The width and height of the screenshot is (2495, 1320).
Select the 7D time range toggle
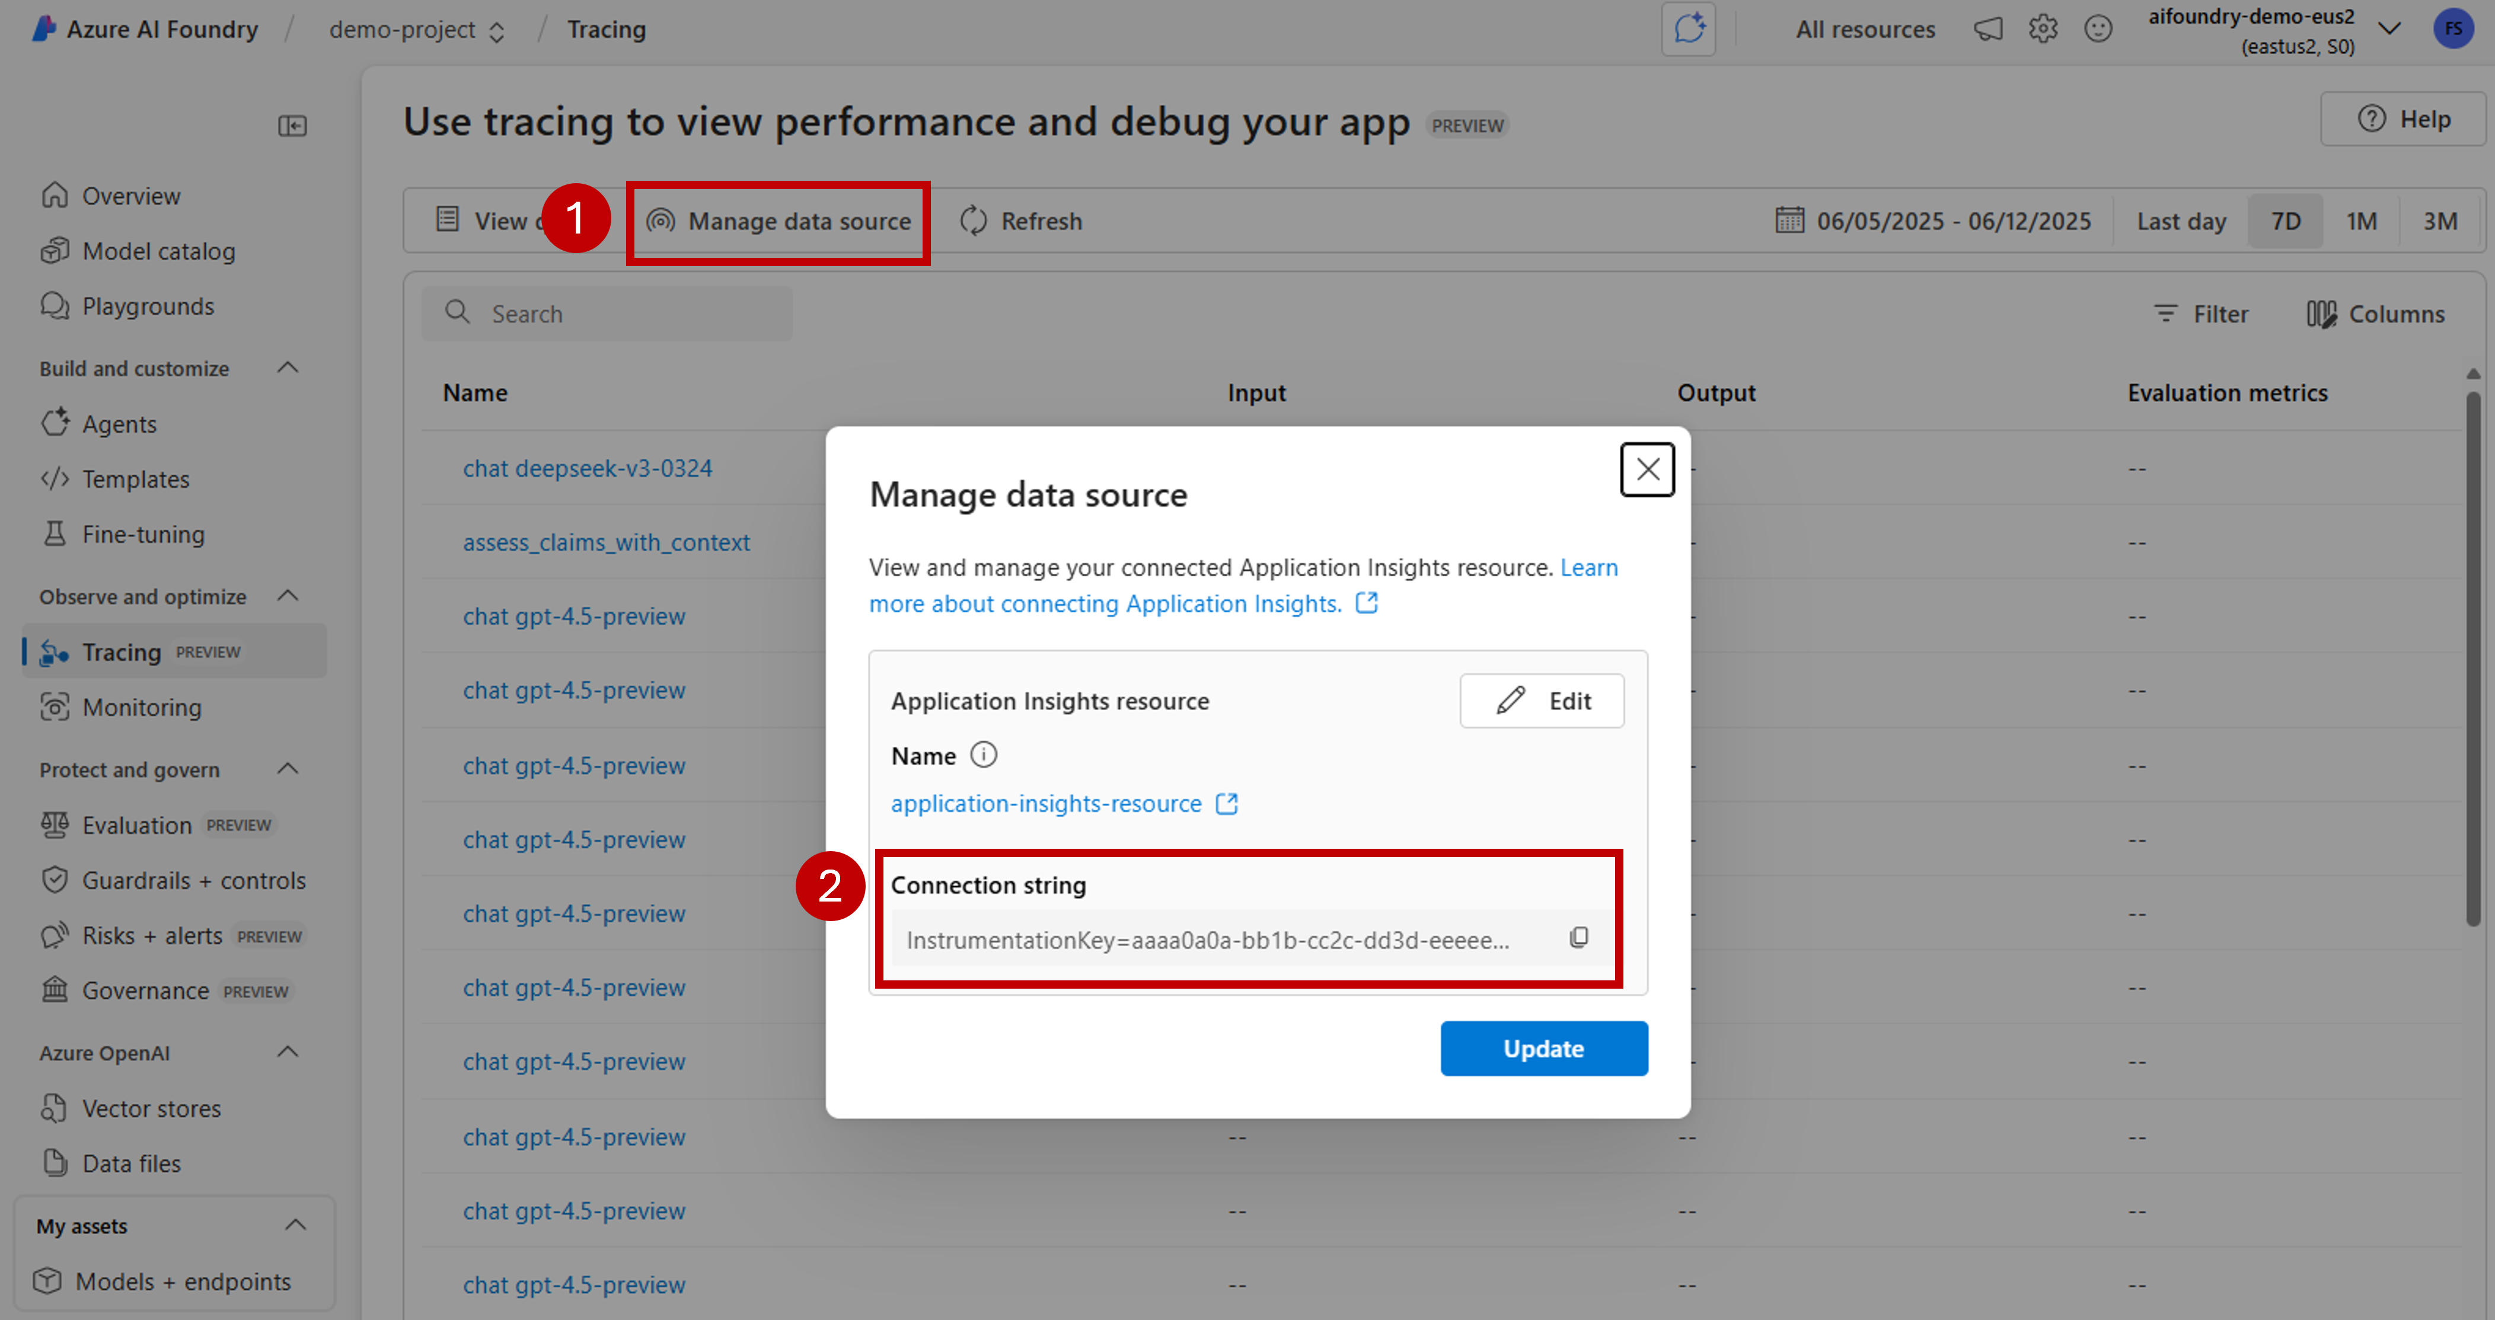(2285, 222)
